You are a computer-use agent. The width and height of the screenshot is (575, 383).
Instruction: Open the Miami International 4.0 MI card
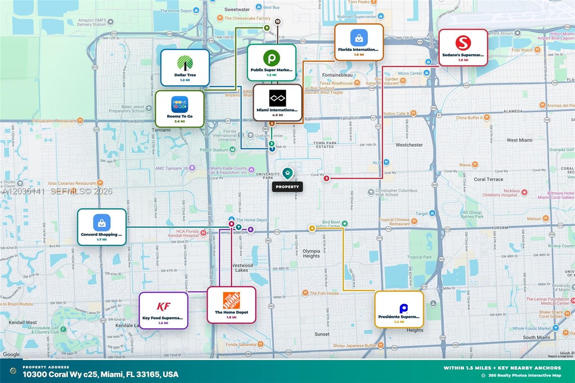tap(277, 103)
